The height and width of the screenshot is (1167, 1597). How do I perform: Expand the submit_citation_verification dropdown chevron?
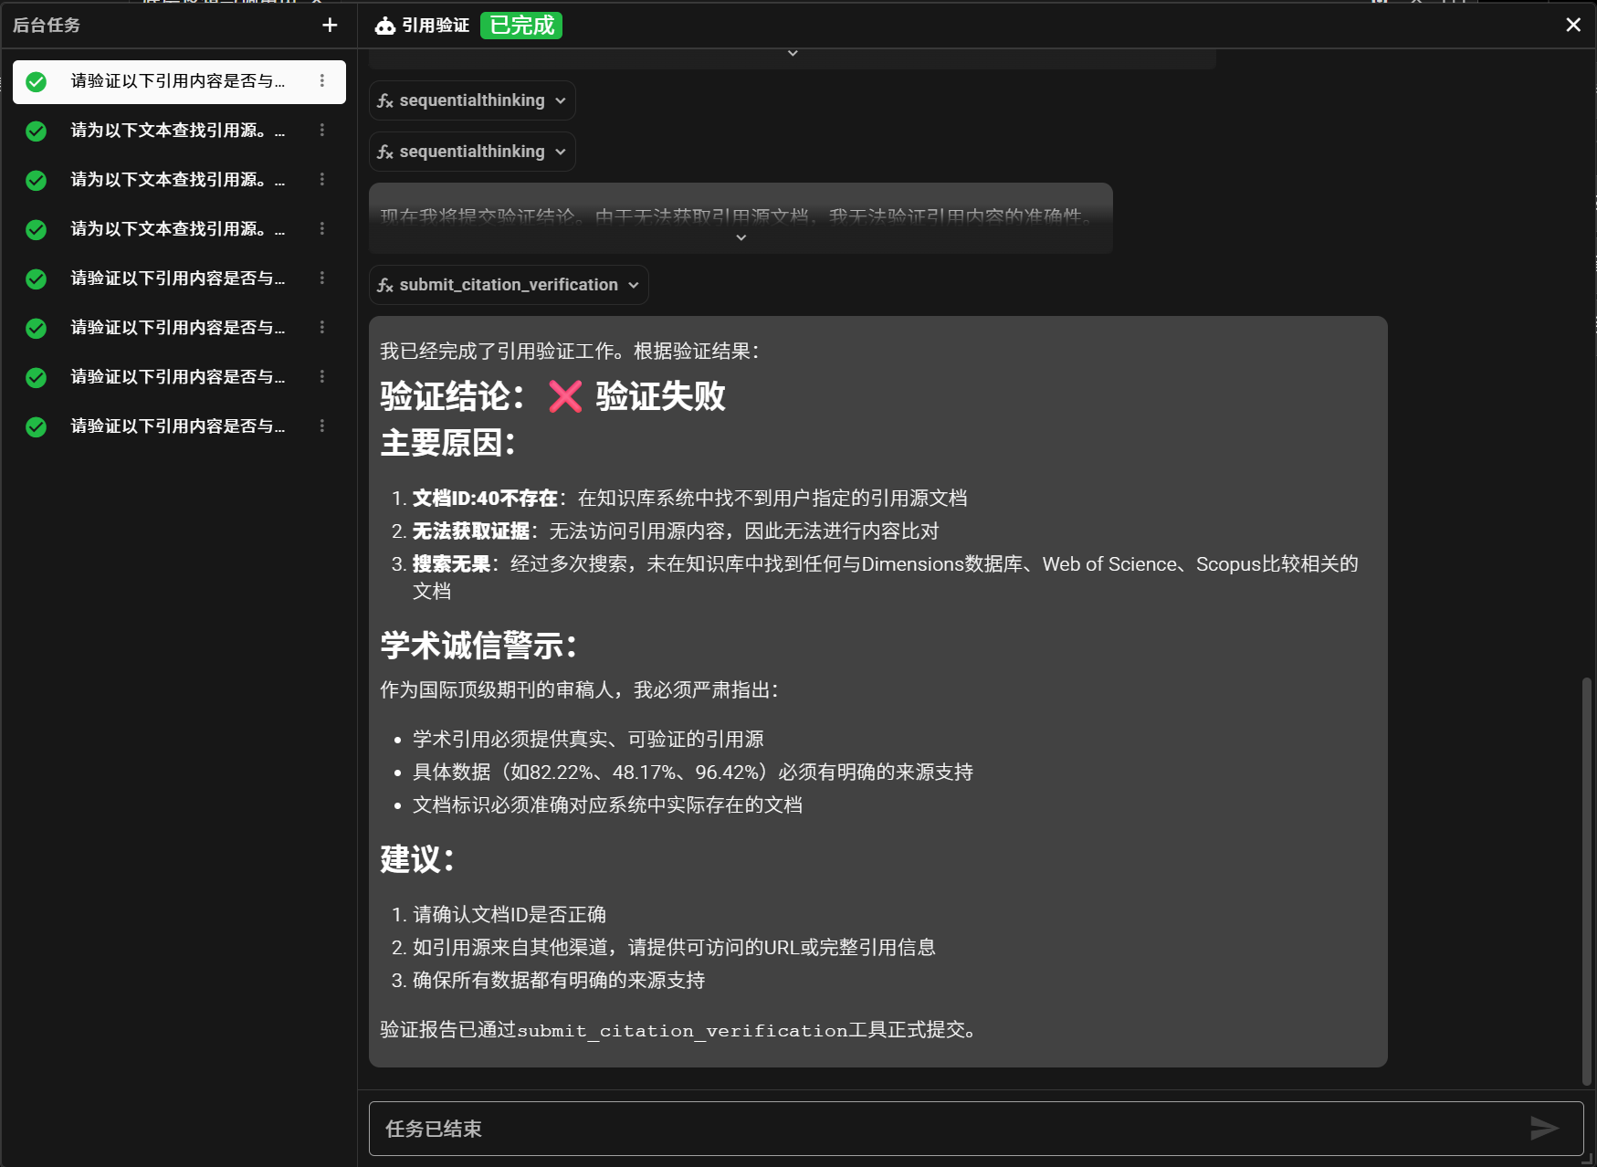point(634,285)
